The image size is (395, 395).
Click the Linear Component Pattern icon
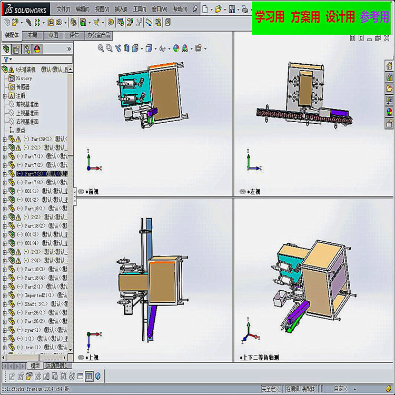37,23
